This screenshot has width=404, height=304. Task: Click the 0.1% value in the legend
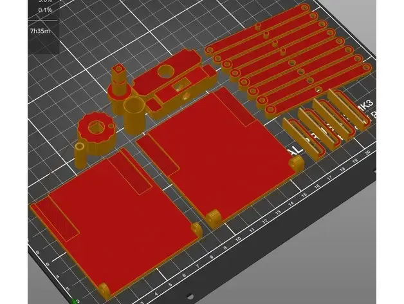pyautogui.click(x=45, y=10)
